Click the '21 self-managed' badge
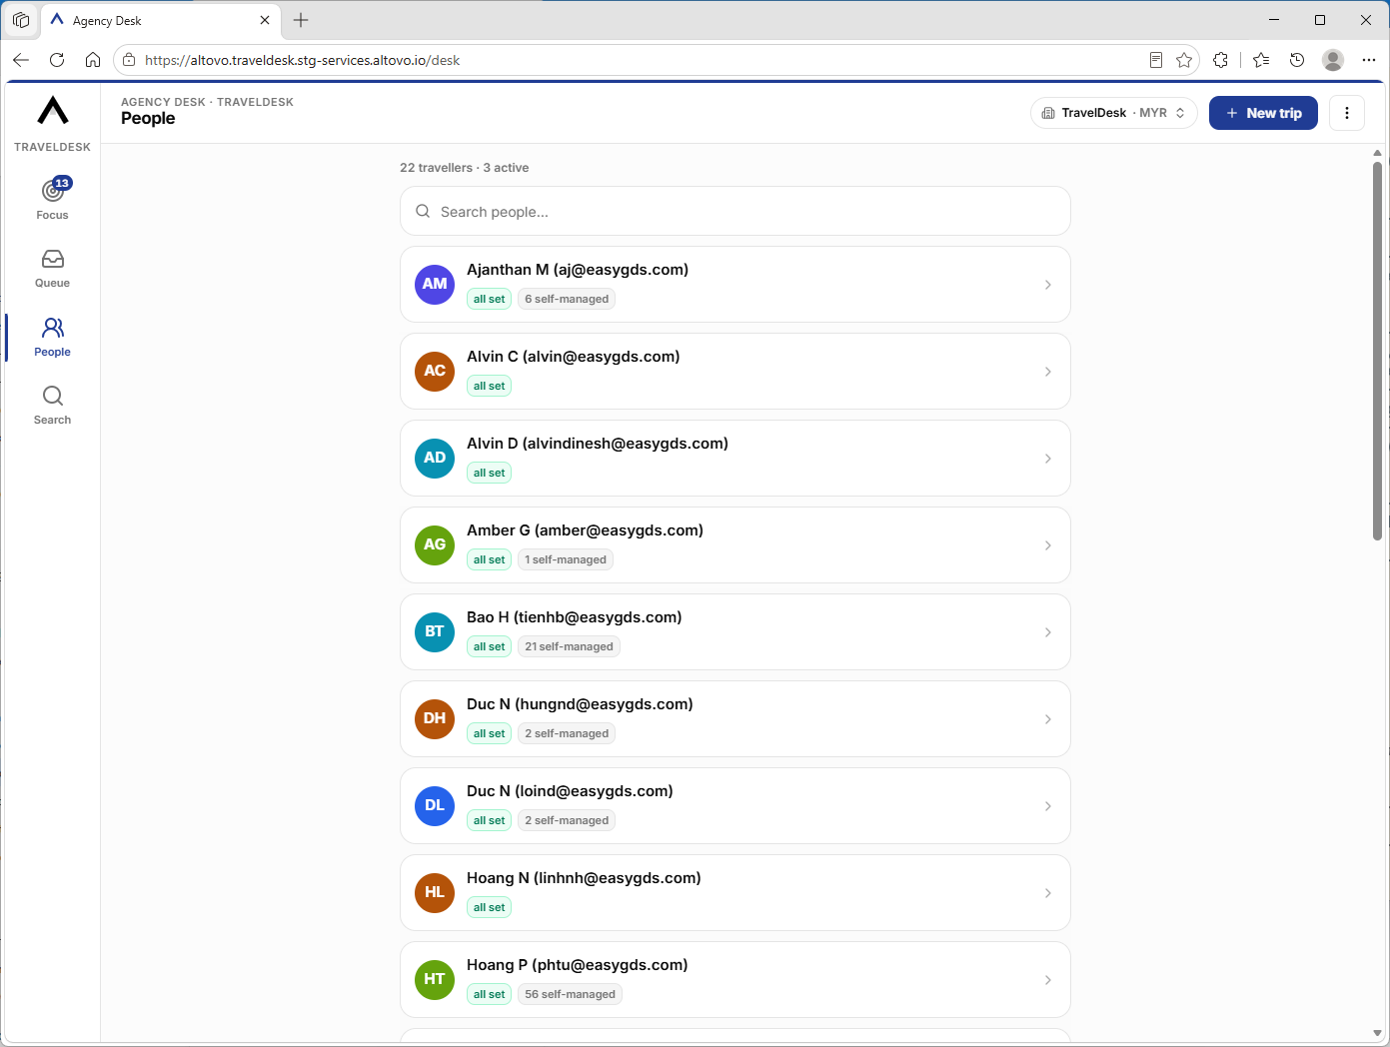This screenshot has width=1390, height=1047. tap(569, 646)
